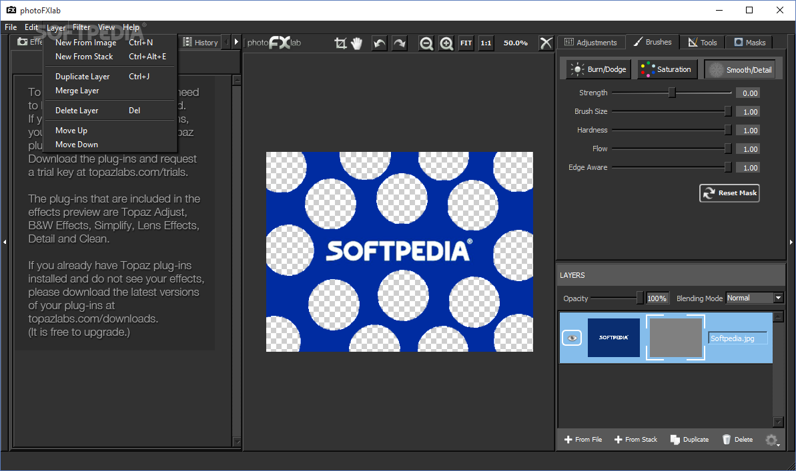Choose New From Image menu entry
Viewport: 796px width, 471px height.
point(110,43)
